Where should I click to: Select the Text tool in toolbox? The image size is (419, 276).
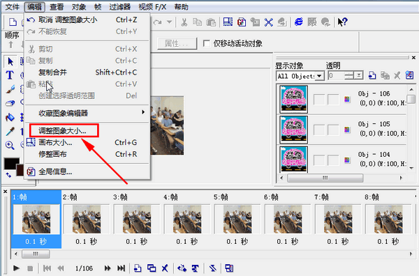(10, 75)
